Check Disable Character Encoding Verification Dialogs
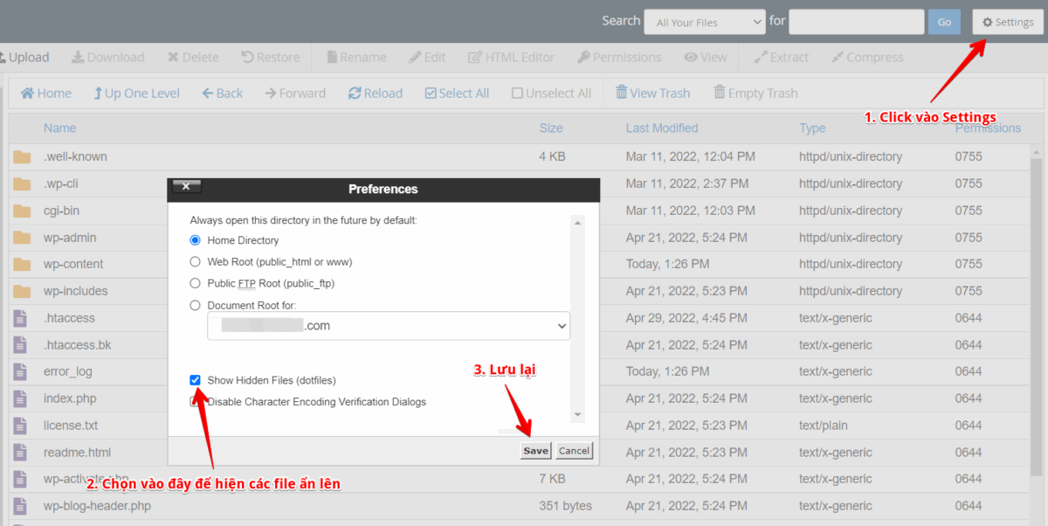The image size is (1048, 526). point(196,401)
